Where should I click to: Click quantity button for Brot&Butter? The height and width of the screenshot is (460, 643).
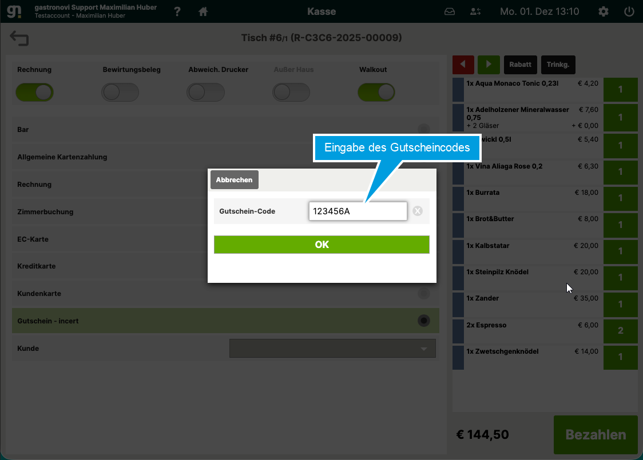(620, 225)
